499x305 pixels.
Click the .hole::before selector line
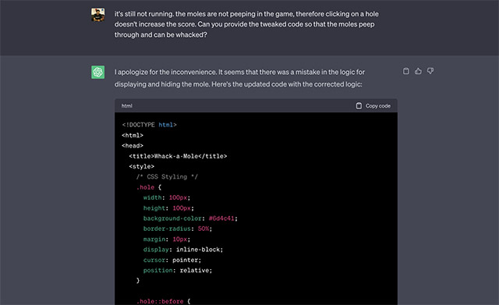[x=163, y=301]
